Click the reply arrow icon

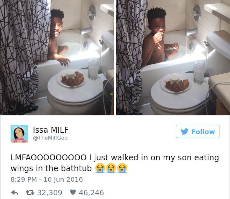point(15,193)
